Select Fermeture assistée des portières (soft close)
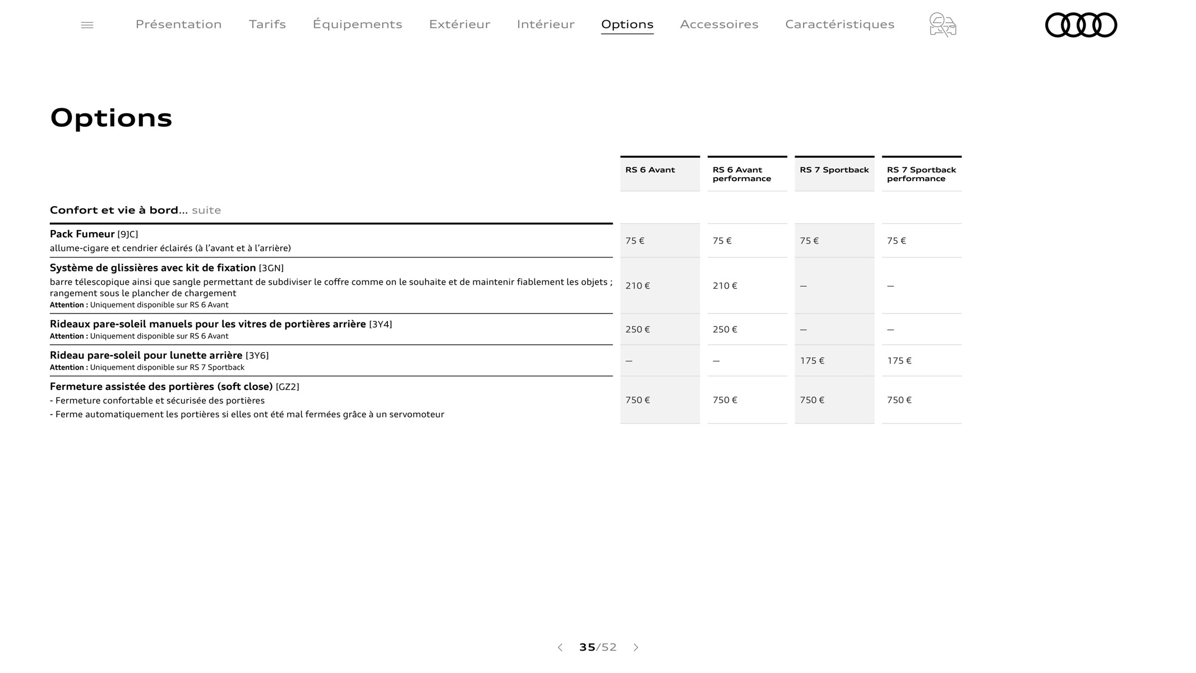The image size is (1196, 673). pyautogui.click(x=174, y=386)
